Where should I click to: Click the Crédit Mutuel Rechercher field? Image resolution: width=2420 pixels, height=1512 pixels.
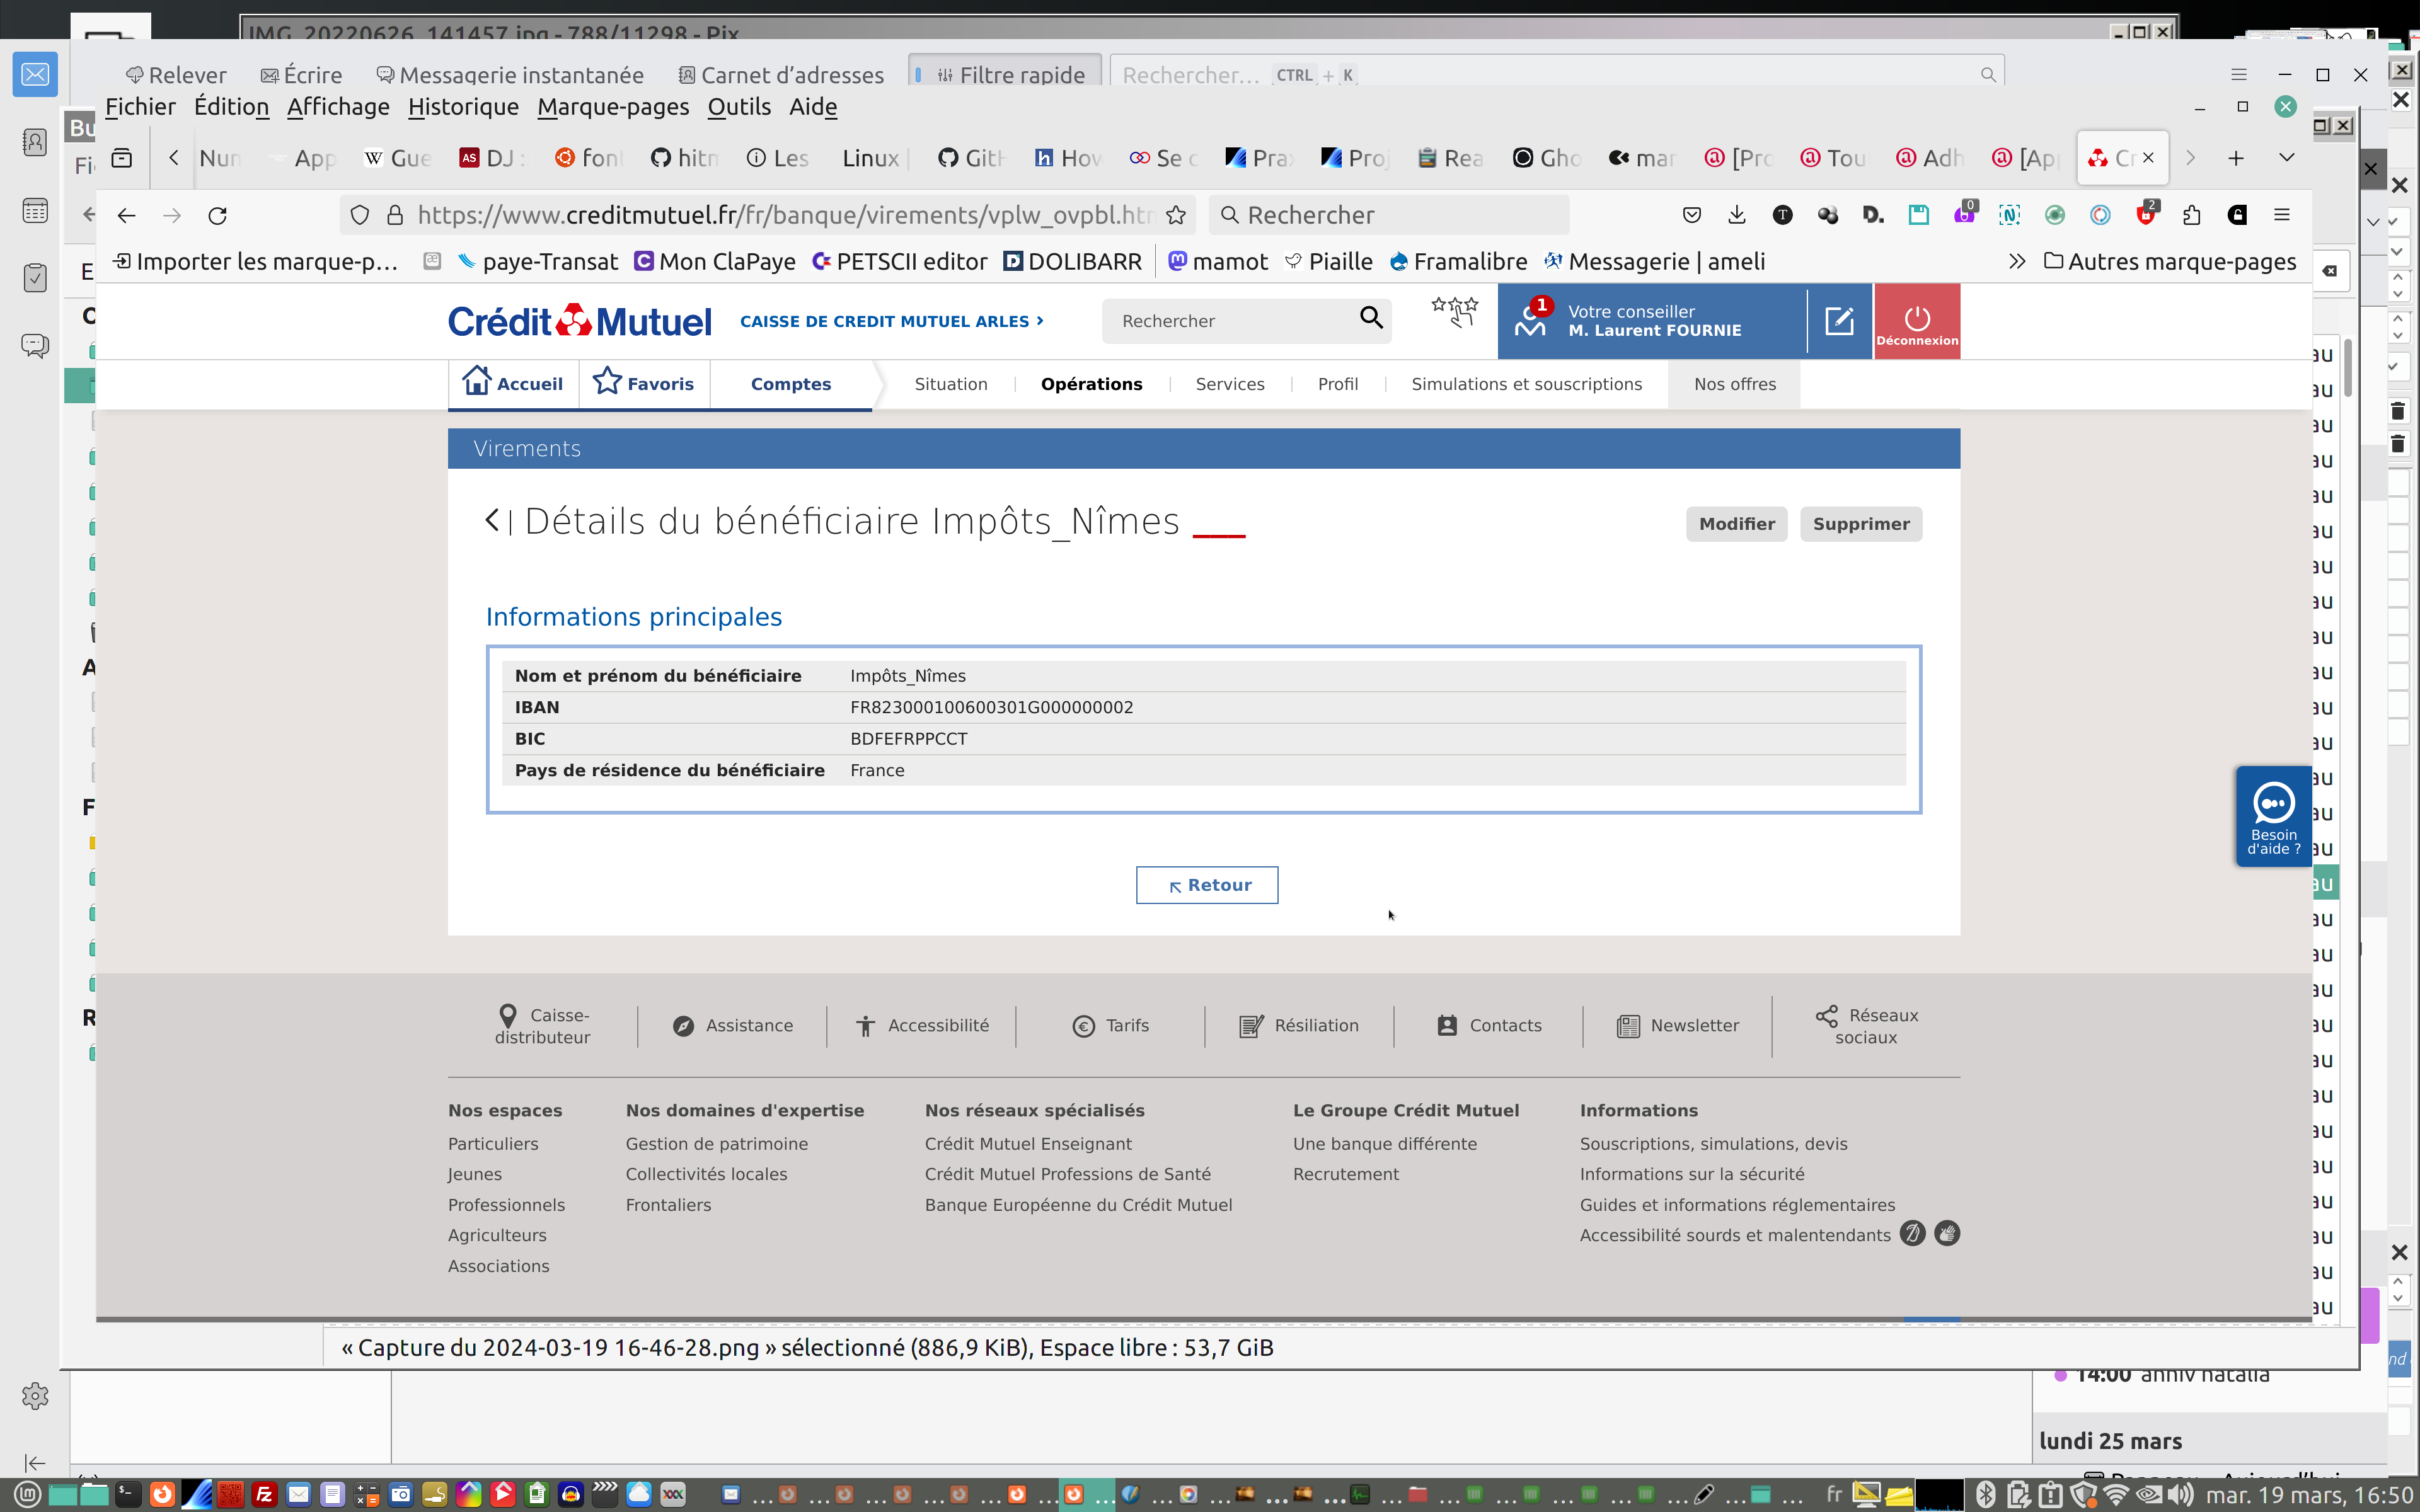(1230, 321)
